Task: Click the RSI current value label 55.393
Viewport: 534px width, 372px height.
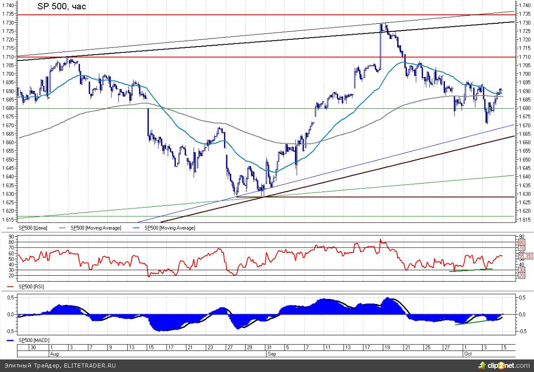Action: (x=526, y=256)
